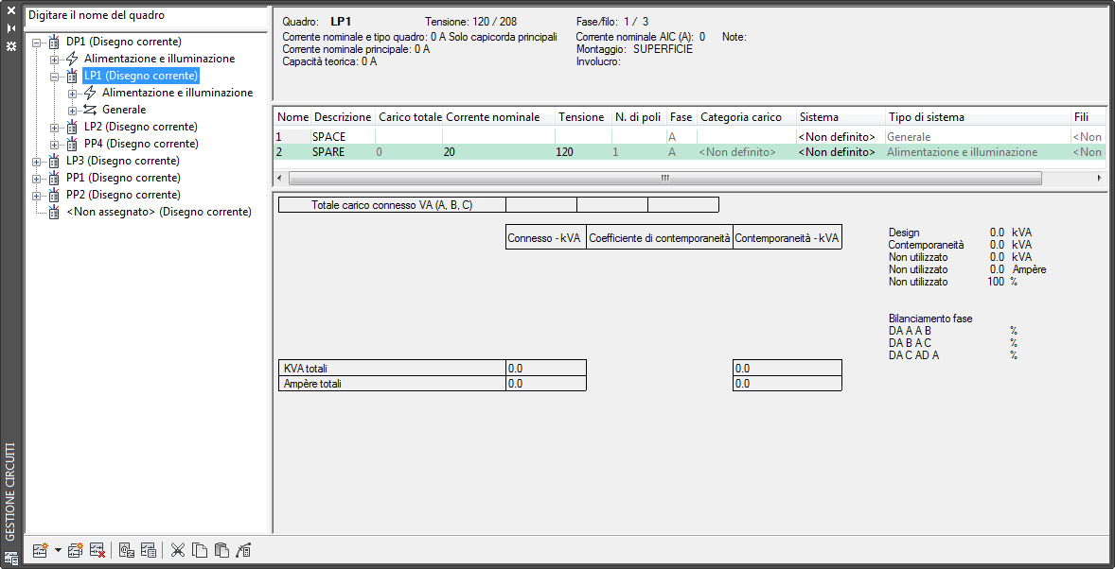Select PP4 (Disegno corrente) tree item
Image resolution: width=1115 pixels, height=569 pixels.
141,144
